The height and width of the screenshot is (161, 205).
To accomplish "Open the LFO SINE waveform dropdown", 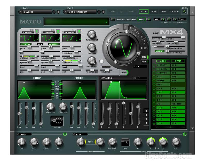I will click(140, 67).
